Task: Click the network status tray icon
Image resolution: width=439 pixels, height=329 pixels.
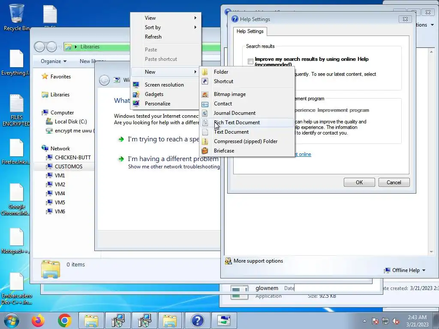Action: pos(385,321)
